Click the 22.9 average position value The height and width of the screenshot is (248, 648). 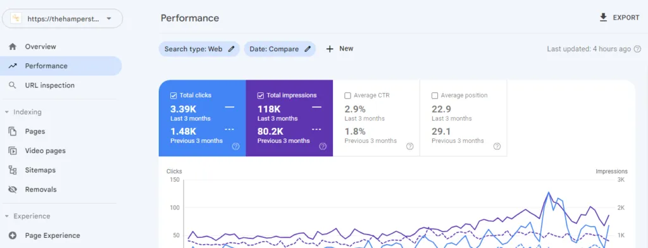[441, 109]
